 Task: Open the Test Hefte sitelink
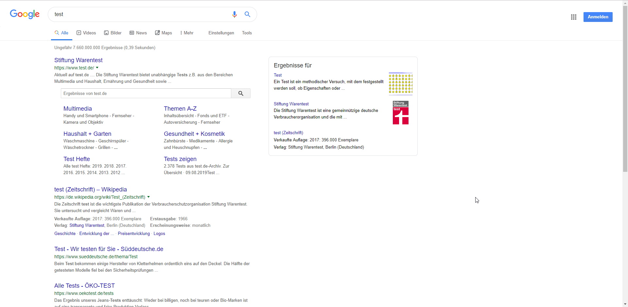pos(77,159)
